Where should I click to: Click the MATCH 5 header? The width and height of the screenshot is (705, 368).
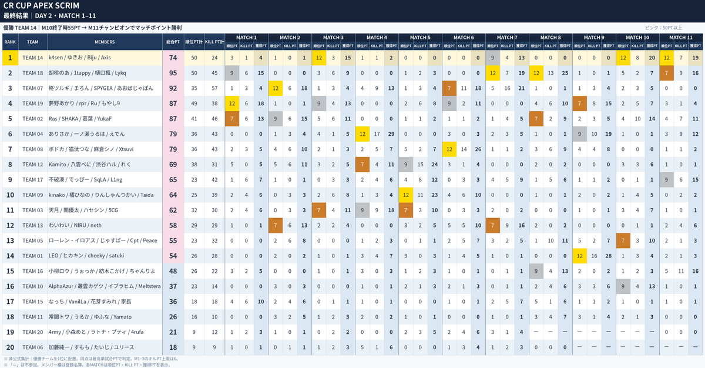coord(420,37)
